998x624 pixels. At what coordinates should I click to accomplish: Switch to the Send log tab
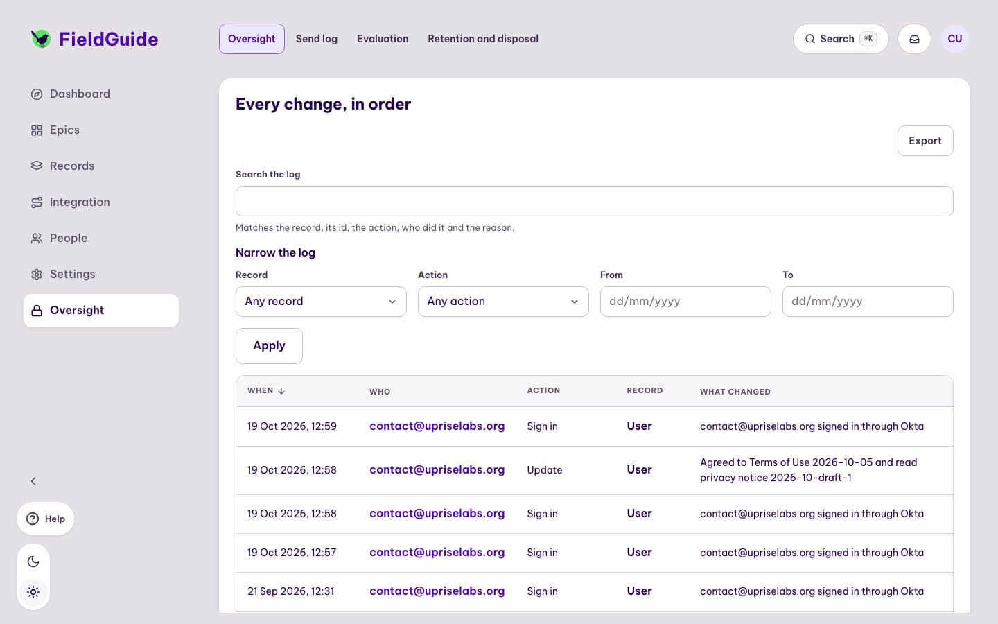317,39
